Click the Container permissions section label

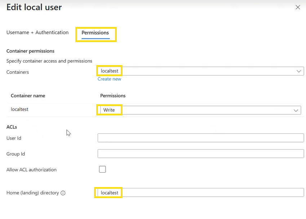[x=30, y=51]
